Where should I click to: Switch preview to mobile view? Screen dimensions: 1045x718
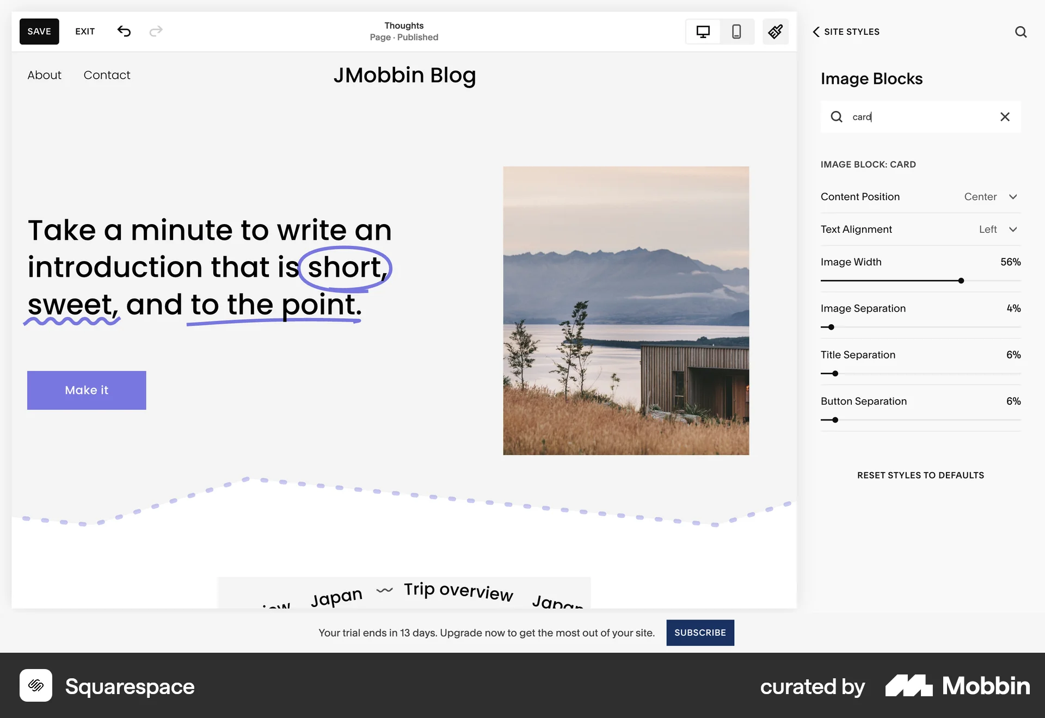click(x=737, y=31)
